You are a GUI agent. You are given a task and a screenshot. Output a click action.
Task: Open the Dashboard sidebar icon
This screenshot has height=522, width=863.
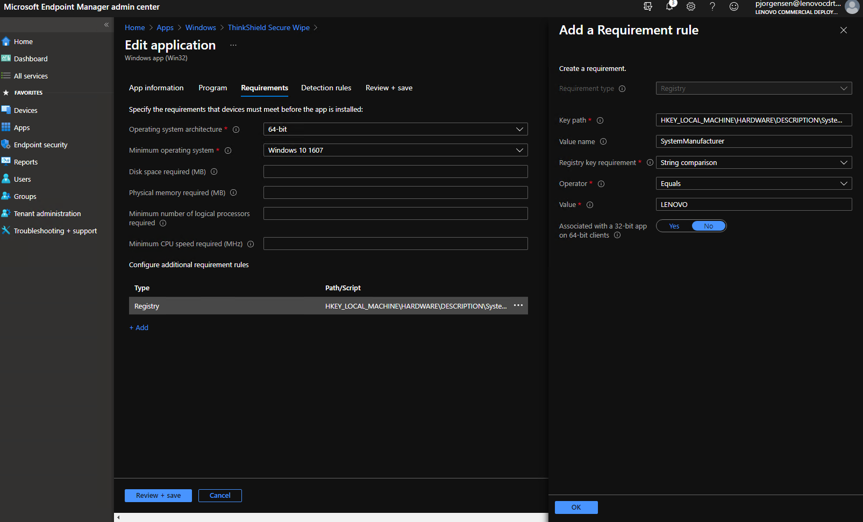point(6,59)
